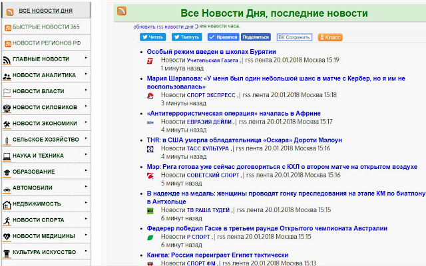Open biathlon pursuit race Антхольц headline
The image size is (426, 266).
pyautogui.click(x=286, y=198)
